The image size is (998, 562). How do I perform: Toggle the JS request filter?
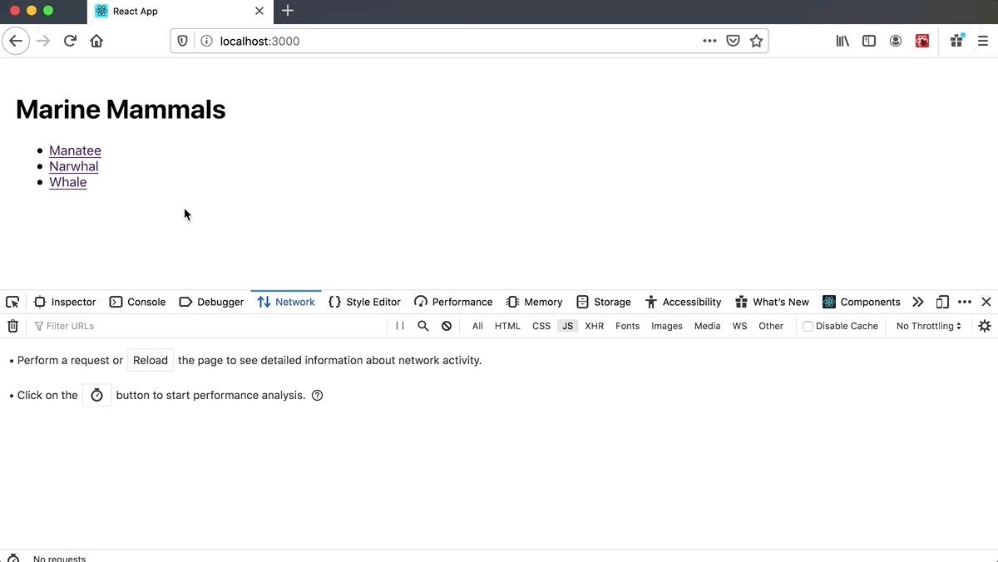coord(567,325)
